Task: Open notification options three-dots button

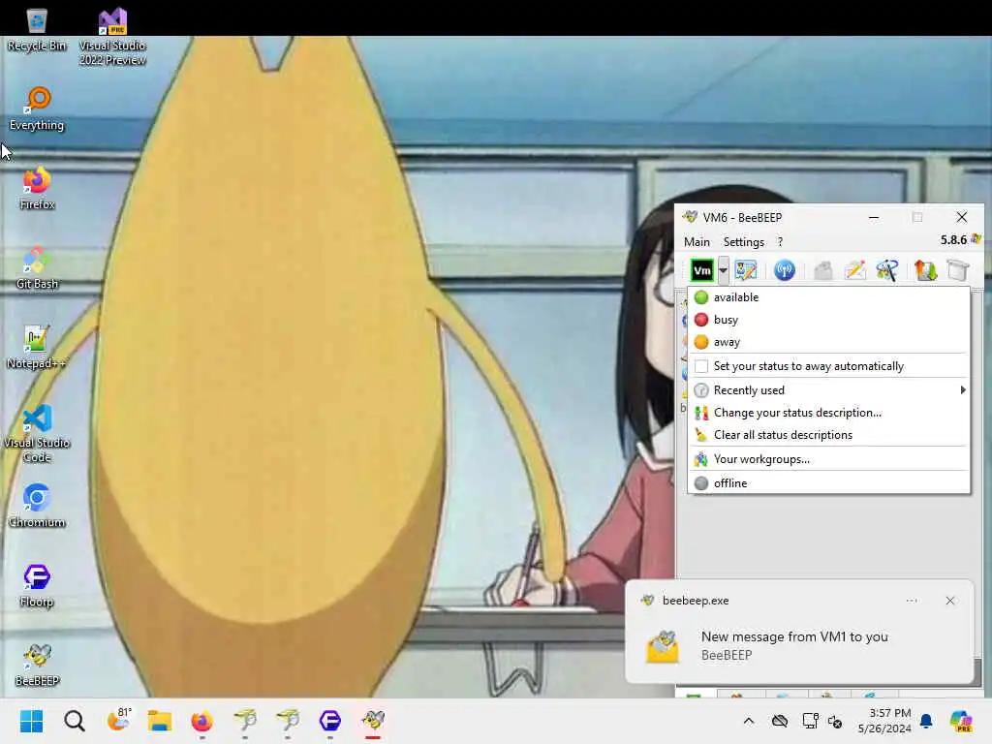Action: 912,601
